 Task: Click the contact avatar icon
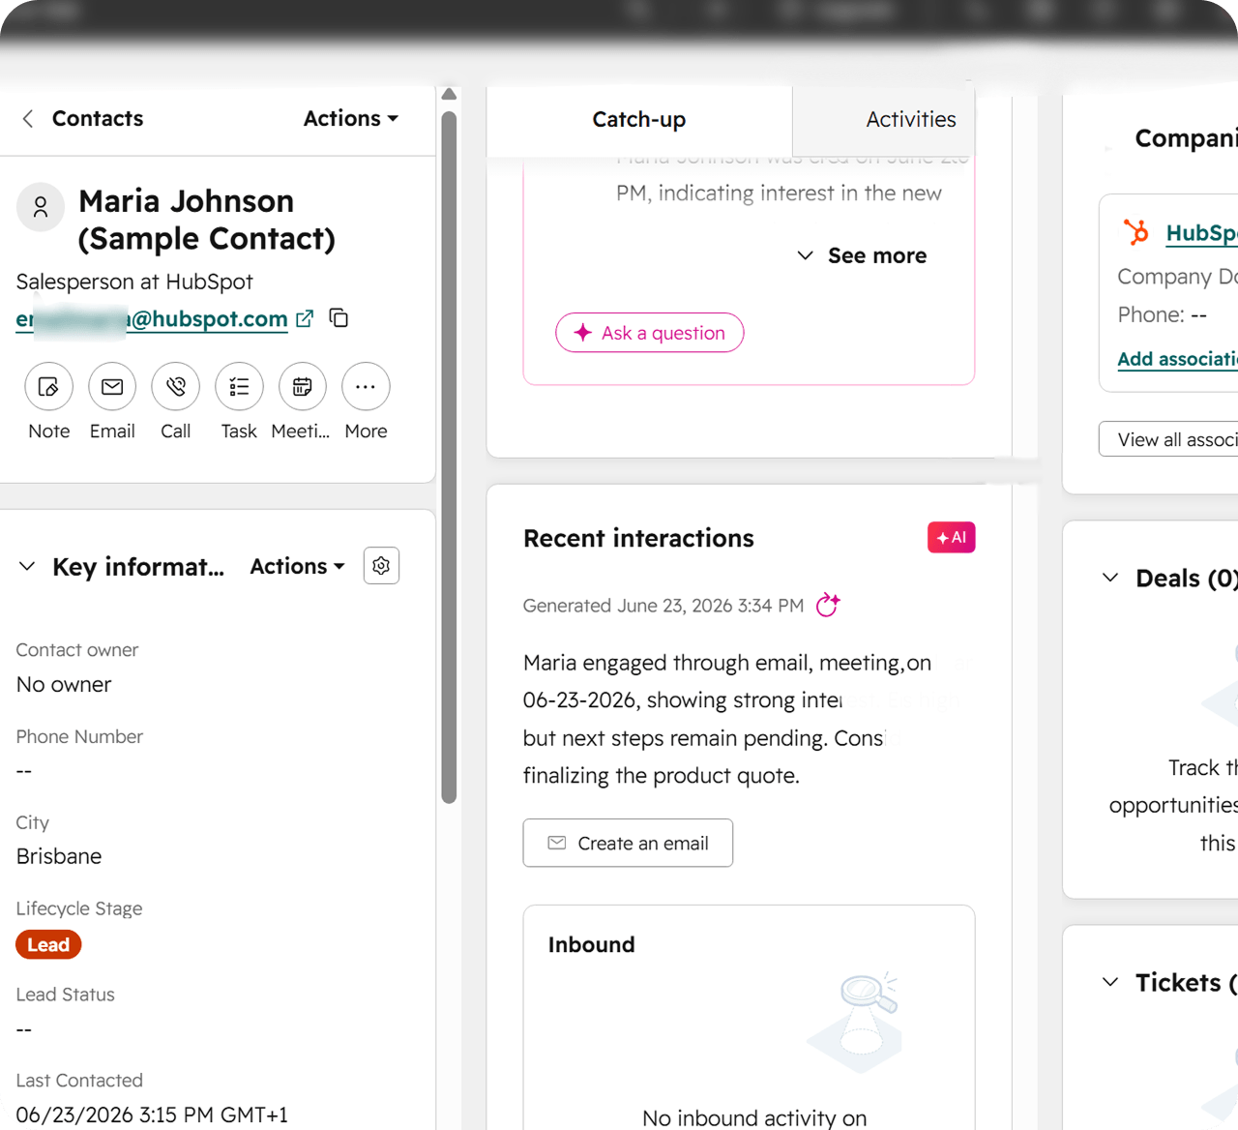point(41,206)
